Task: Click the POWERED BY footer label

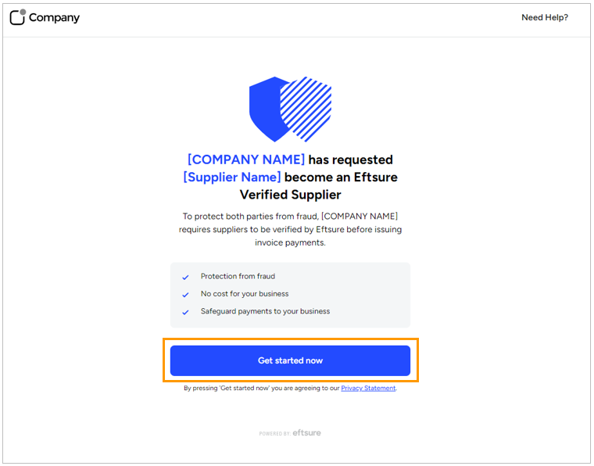Action: click(x=274, y=434)
